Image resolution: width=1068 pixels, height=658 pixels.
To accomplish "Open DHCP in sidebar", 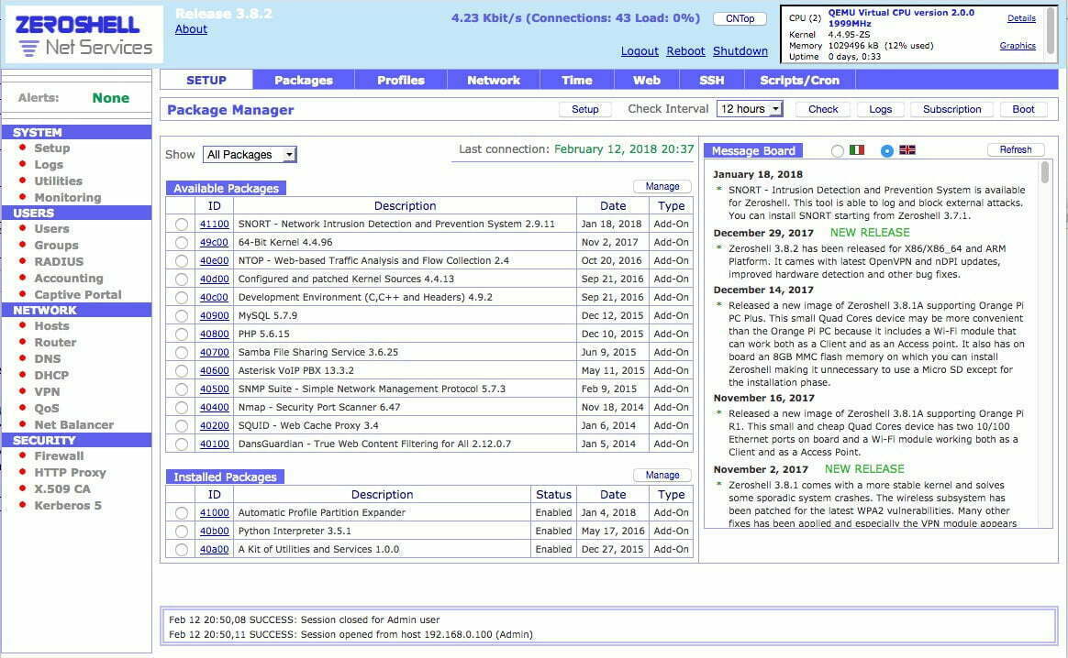I will 51,375.
